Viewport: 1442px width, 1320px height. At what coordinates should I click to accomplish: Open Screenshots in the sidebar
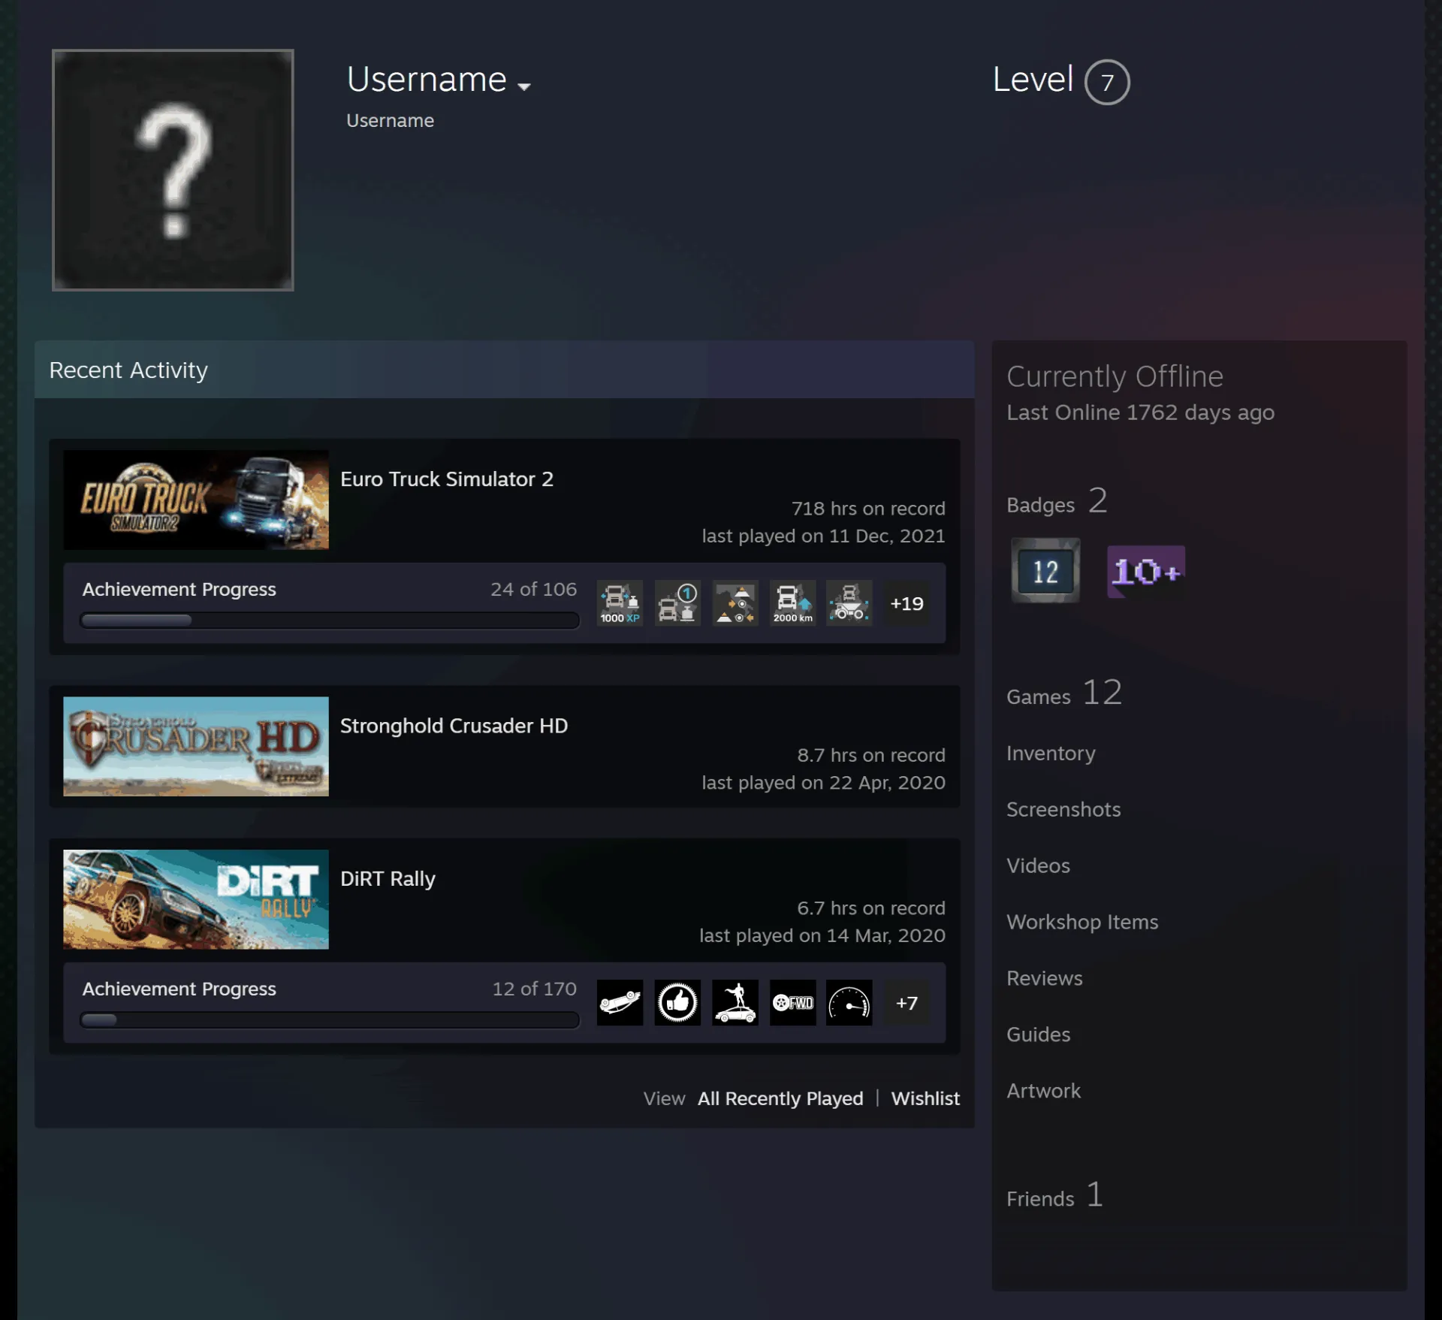coord(1063,809)
